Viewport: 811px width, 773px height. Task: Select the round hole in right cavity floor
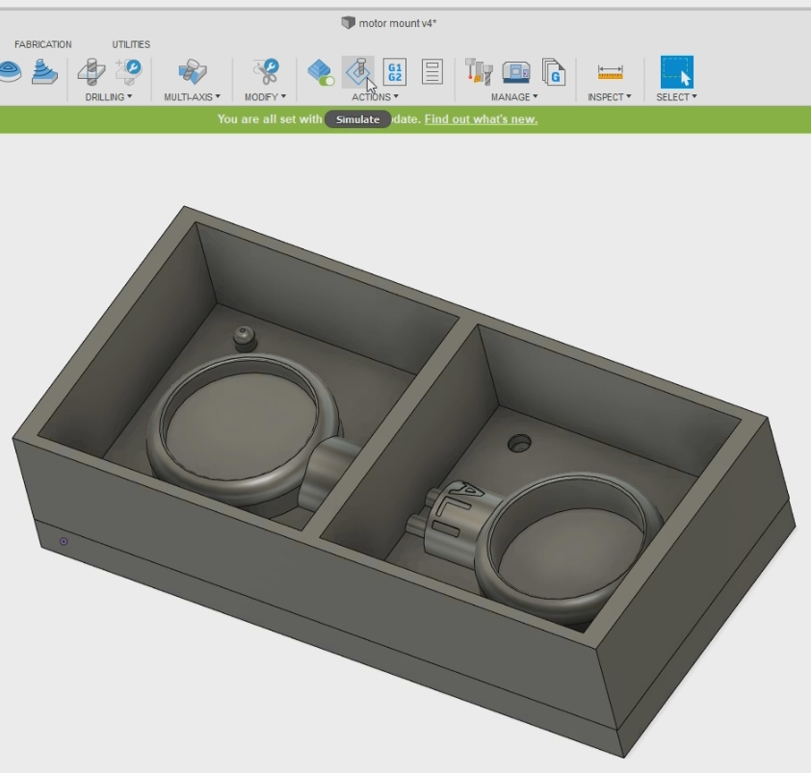point(519,443)
